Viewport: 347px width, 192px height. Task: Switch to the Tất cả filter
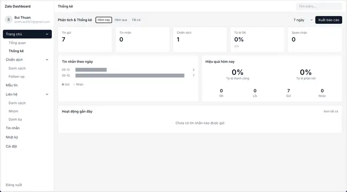coord(136,20)
